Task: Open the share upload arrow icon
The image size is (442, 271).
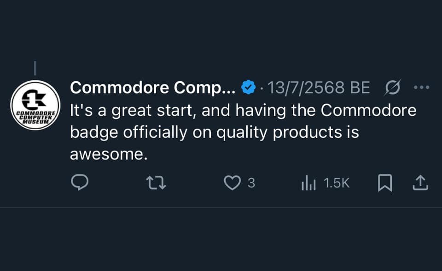Action: (420, 183)
